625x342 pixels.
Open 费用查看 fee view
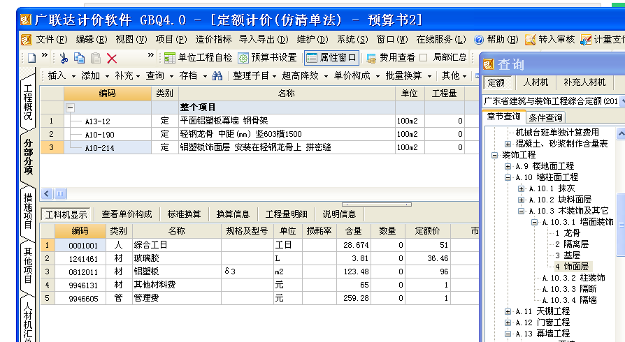click(391, 58)
